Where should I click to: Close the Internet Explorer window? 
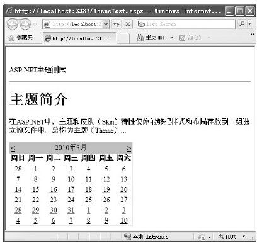click(249, 11)
